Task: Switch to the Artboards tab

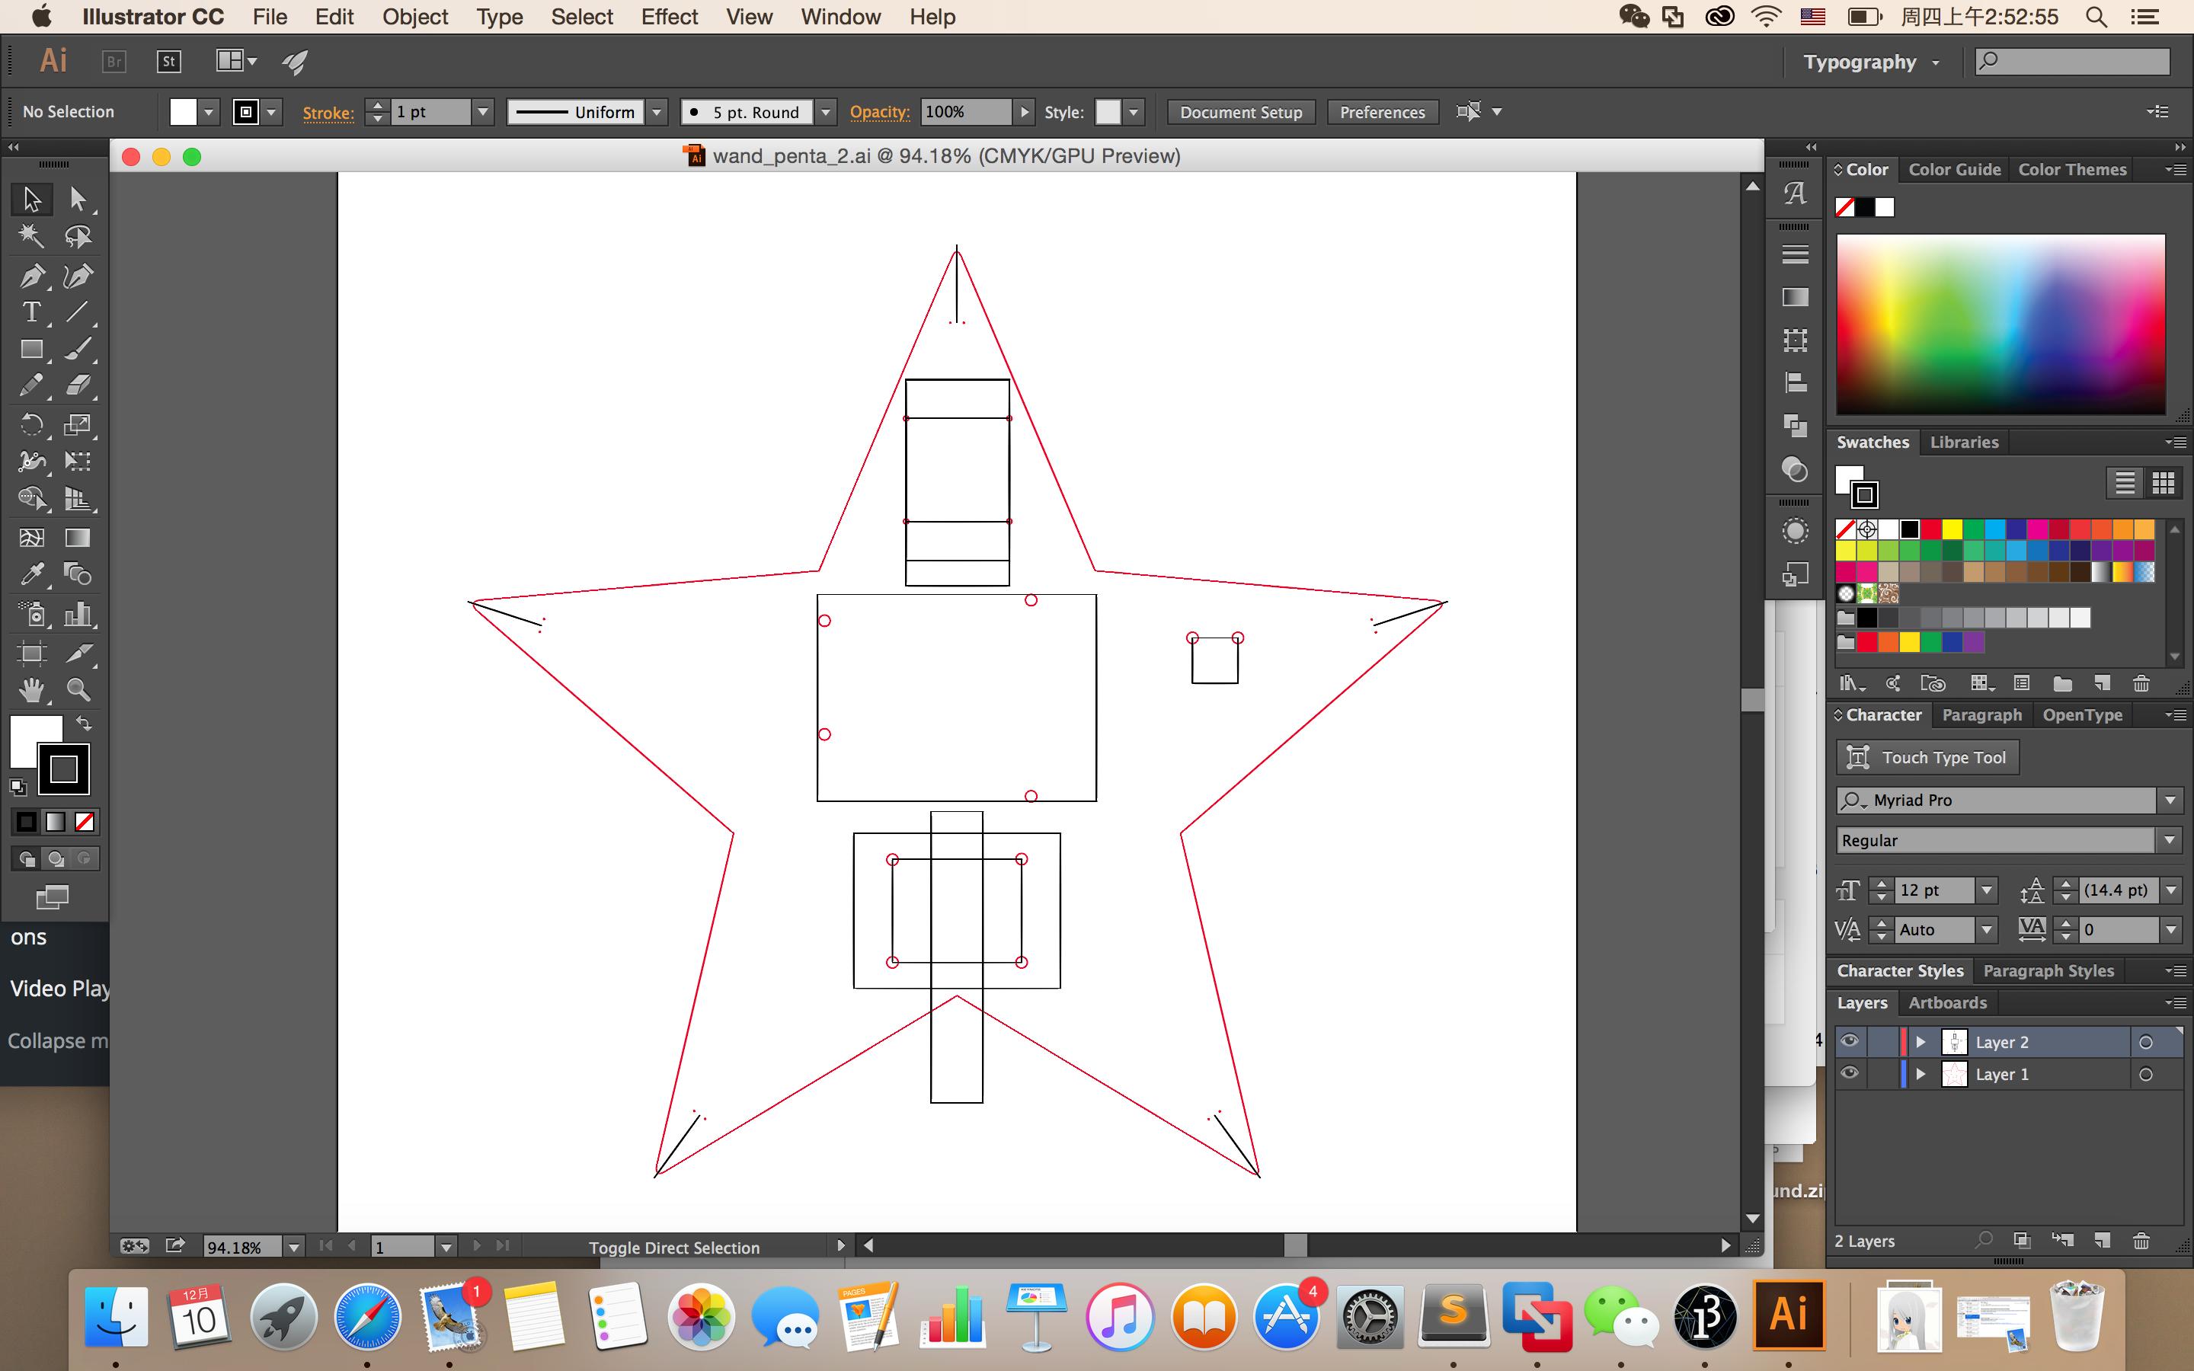Action: coord(1946,1003)
